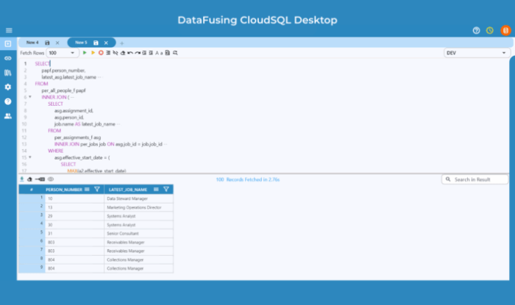The height and width of the screenshot is (305, 515).
Task: Stop execution with the red stop button
Action: coord(101,52)
